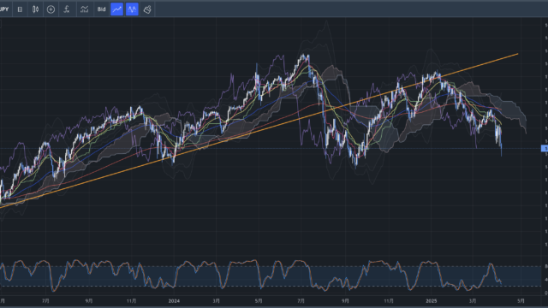This screenshot has width=548, height=308.
Task: Click the blue current price tag
Action: pos(545,148)
